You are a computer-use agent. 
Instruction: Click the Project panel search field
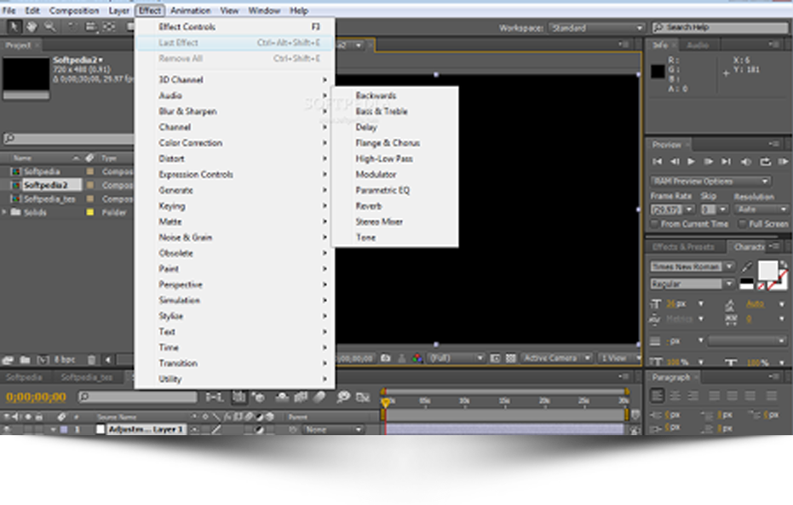click(68, 139)
